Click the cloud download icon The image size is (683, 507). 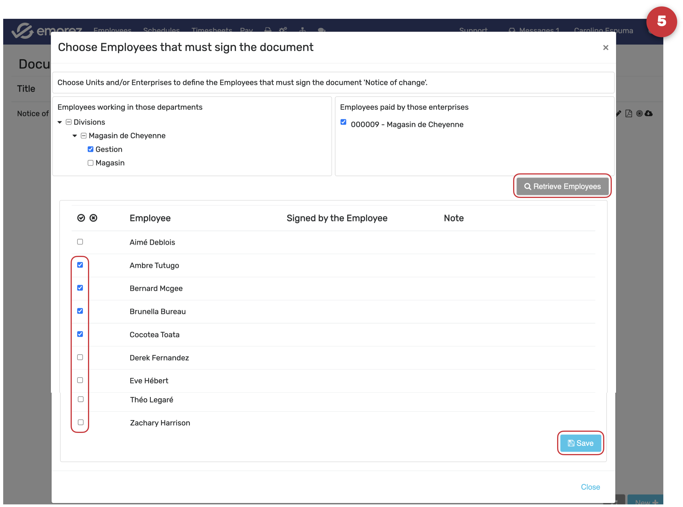pos(648,113)
